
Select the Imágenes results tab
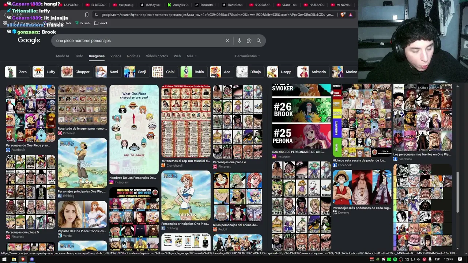(x=97, y=56)
